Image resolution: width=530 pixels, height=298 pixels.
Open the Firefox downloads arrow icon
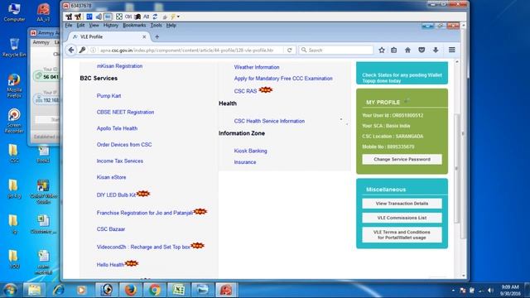pyautogui.click(x=436, y=50)
